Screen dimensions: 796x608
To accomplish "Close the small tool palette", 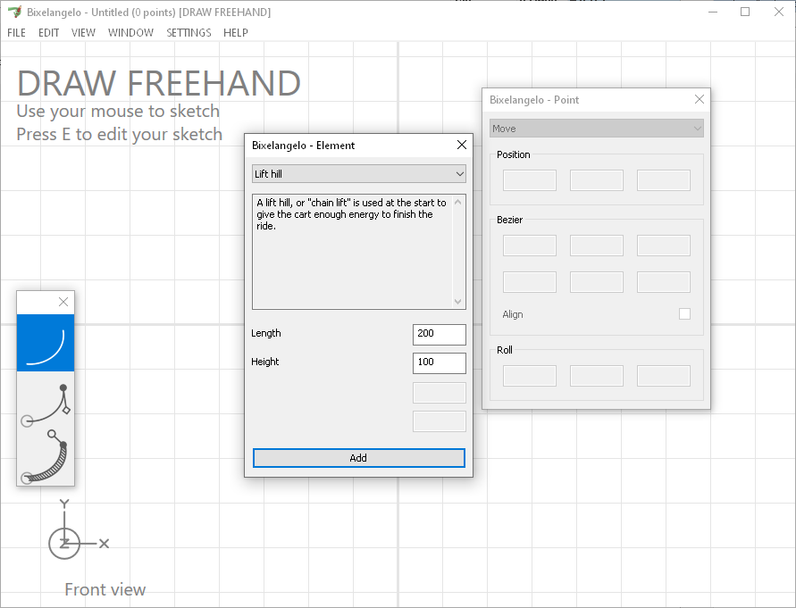I will tap(63, 302).
